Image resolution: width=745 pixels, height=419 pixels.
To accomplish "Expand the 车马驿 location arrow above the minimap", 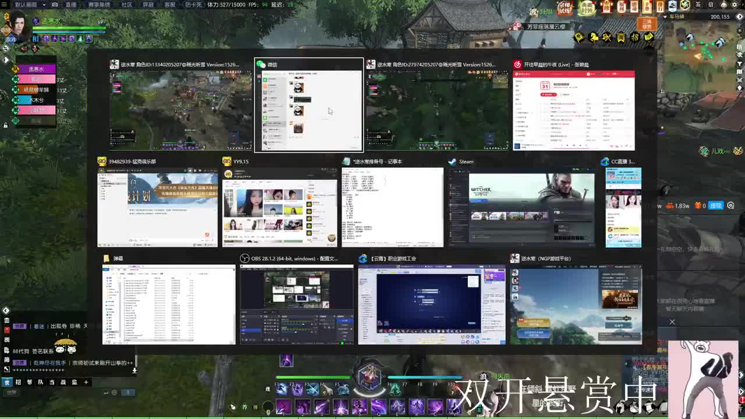I will coord(665,17).
